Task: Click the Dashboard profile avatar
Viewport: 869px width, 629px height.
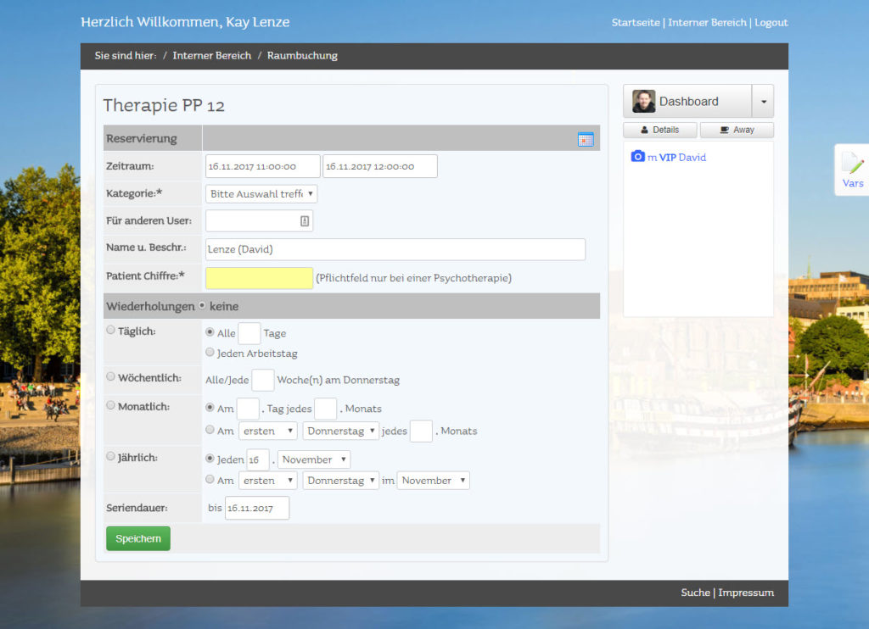Action: coord(643,102)
